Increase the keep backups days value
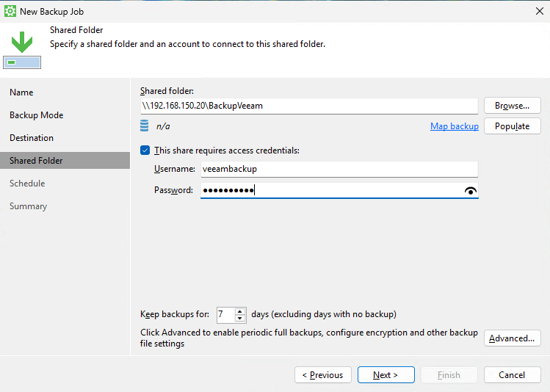The image size is (550, 392). 241,311
